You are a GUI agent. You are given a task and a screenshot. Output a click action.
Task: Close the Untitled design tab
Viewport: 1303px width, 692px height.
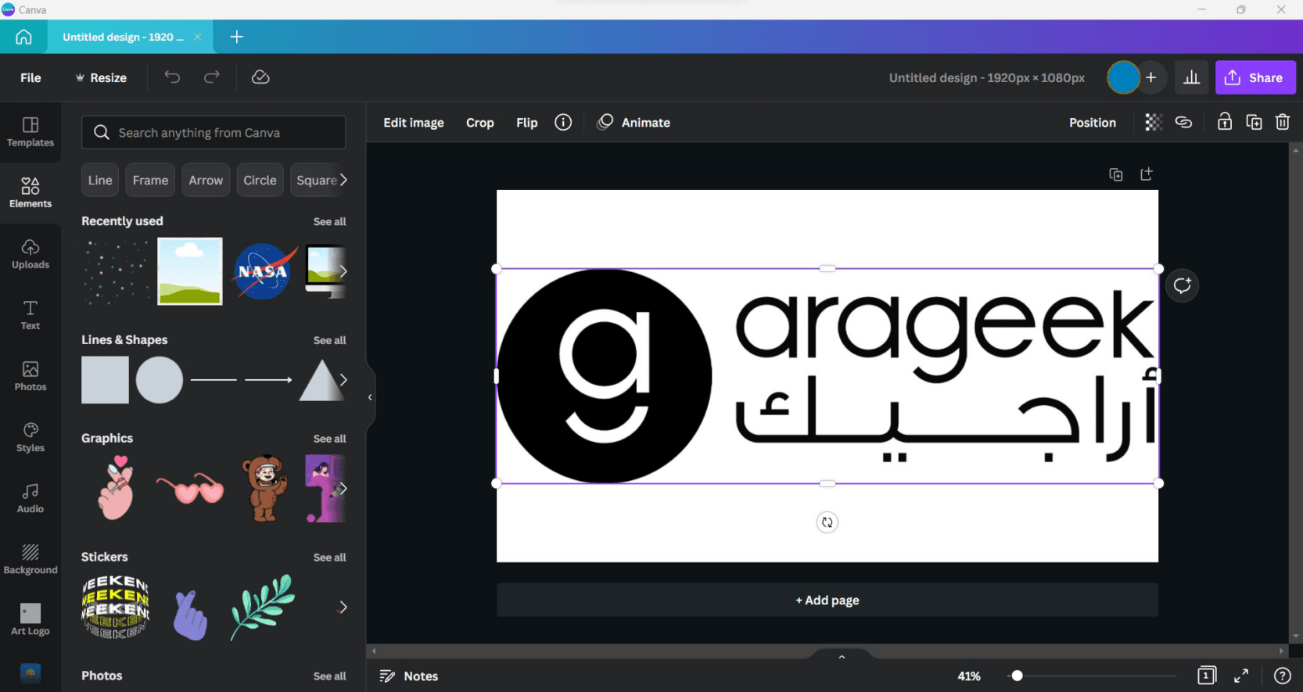pos(197,37)
